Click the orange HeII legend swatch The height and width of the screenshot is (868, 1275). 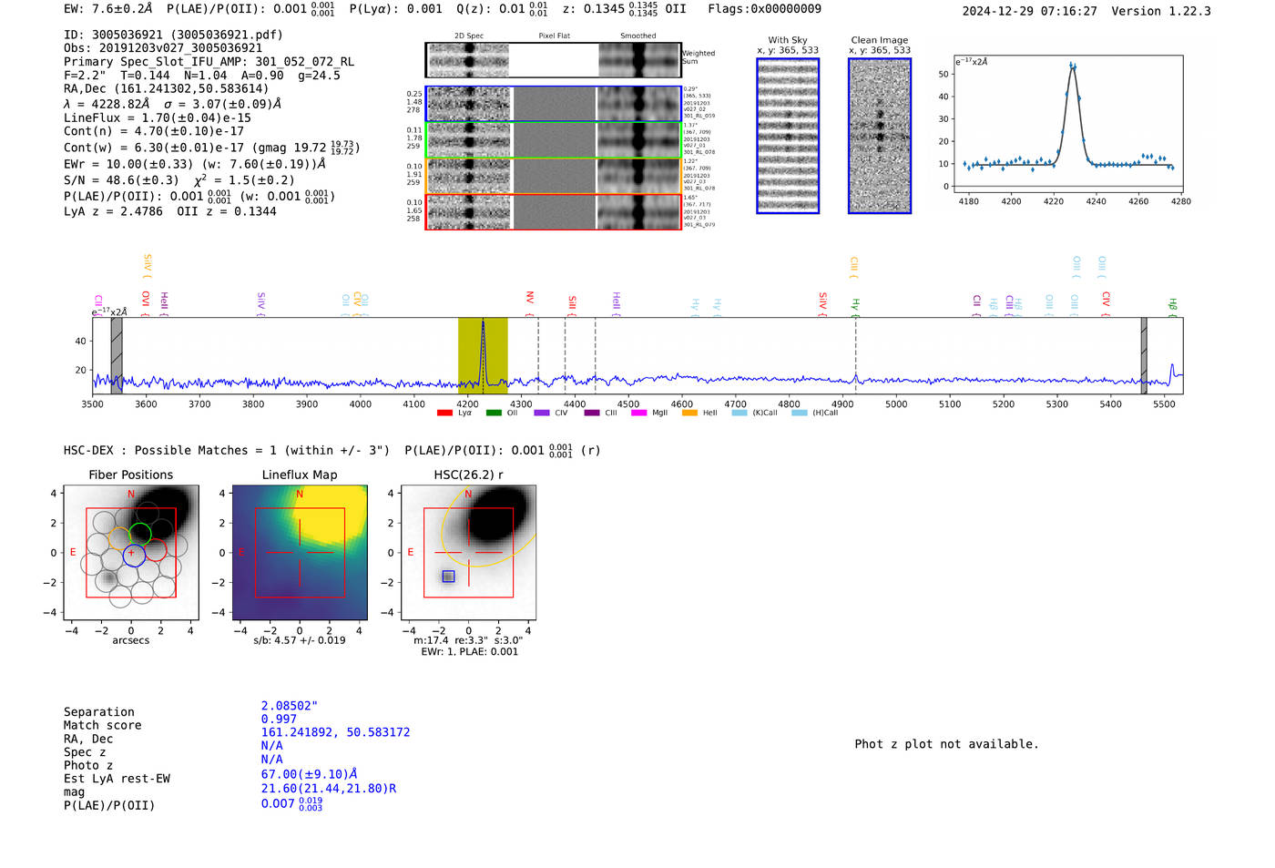[689, 414]
